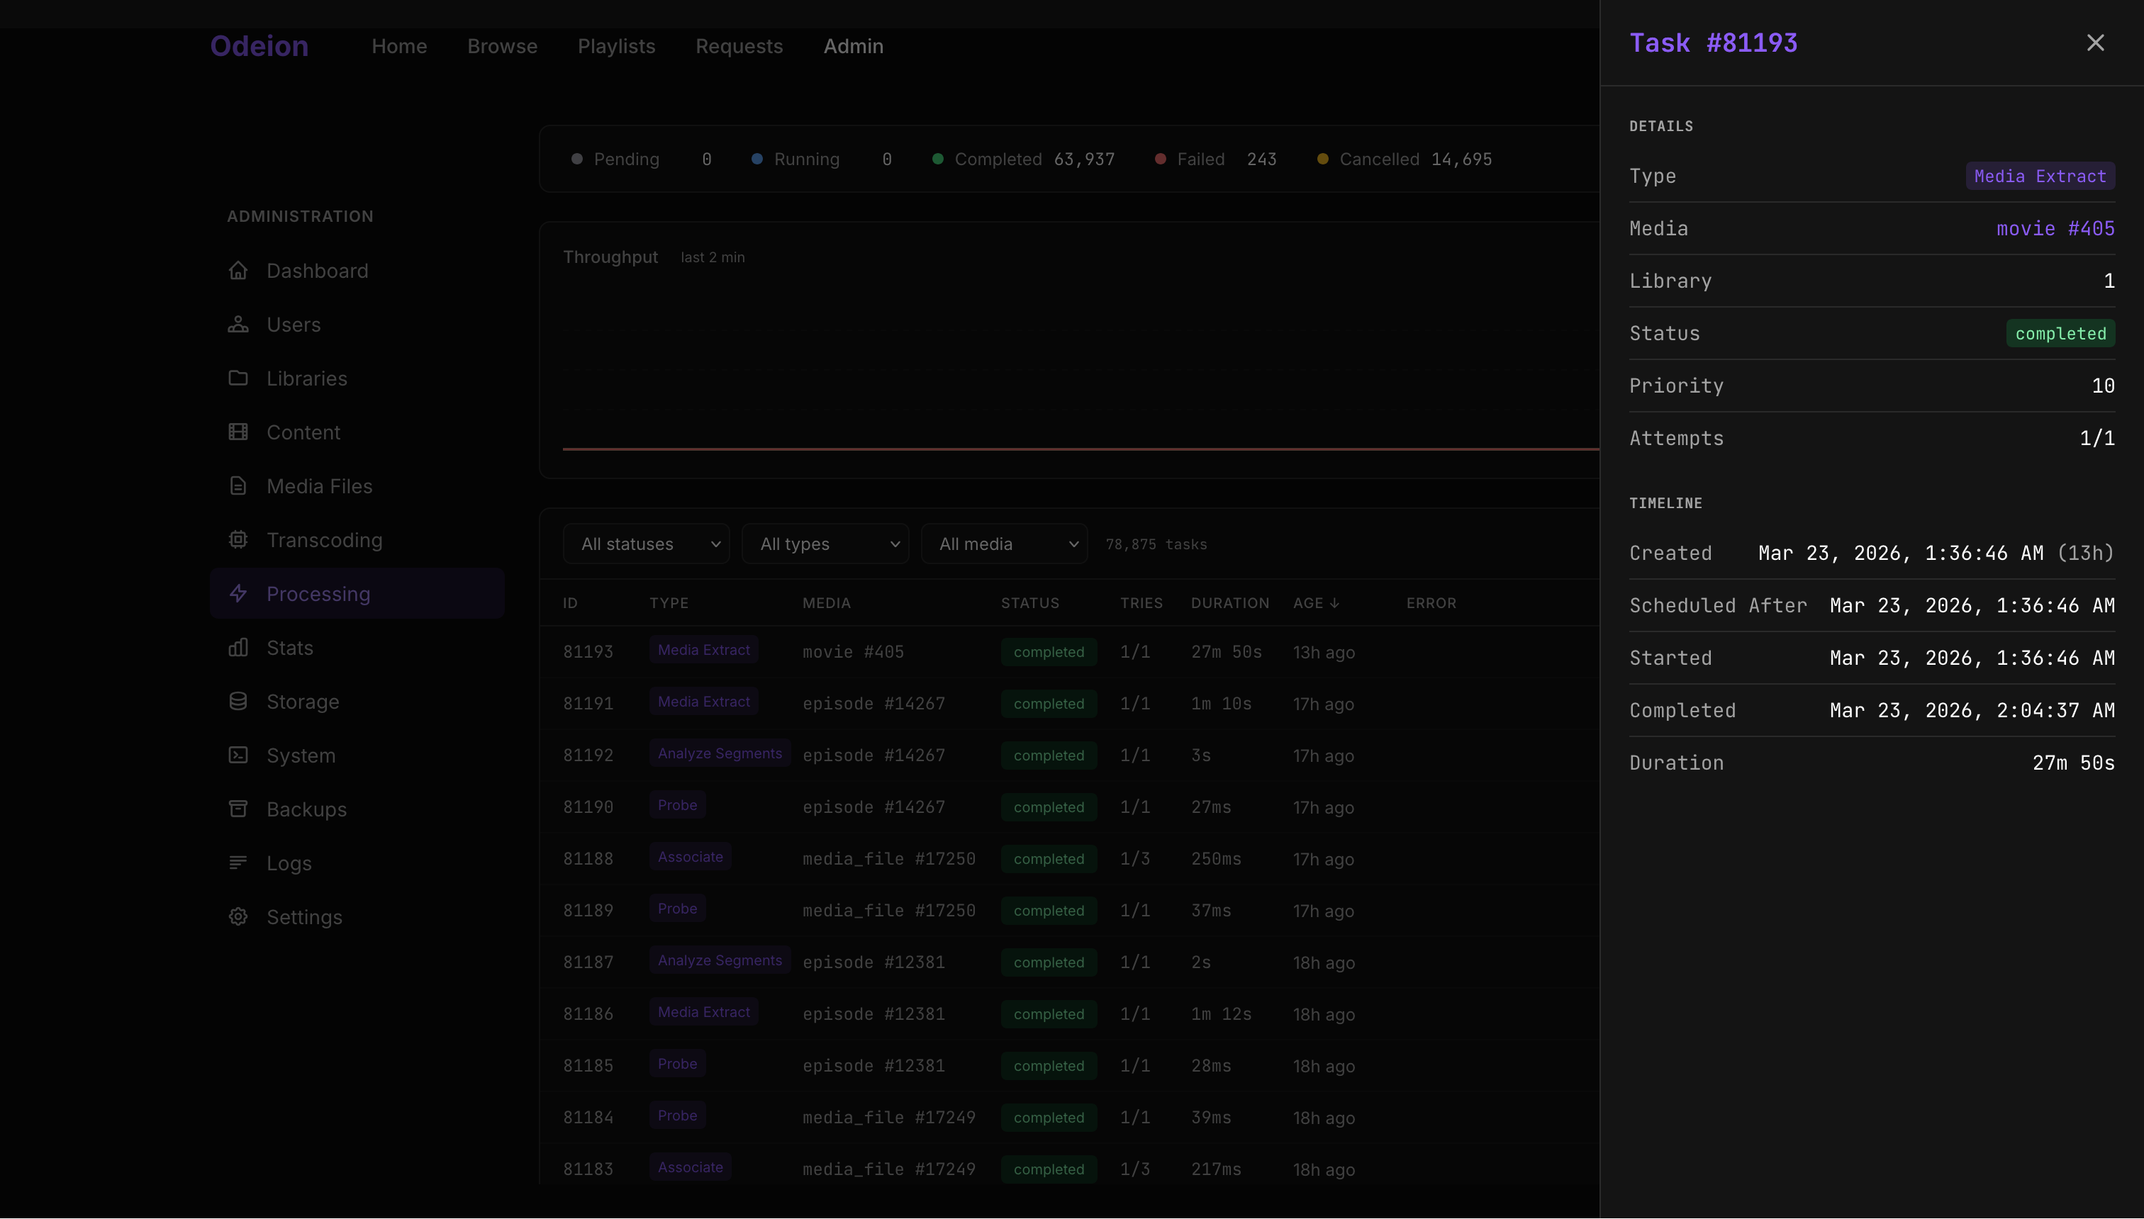The width and height of the screenshot is (2144, 1219).
Task: Open the Settings gear icon
Action: 238,917
